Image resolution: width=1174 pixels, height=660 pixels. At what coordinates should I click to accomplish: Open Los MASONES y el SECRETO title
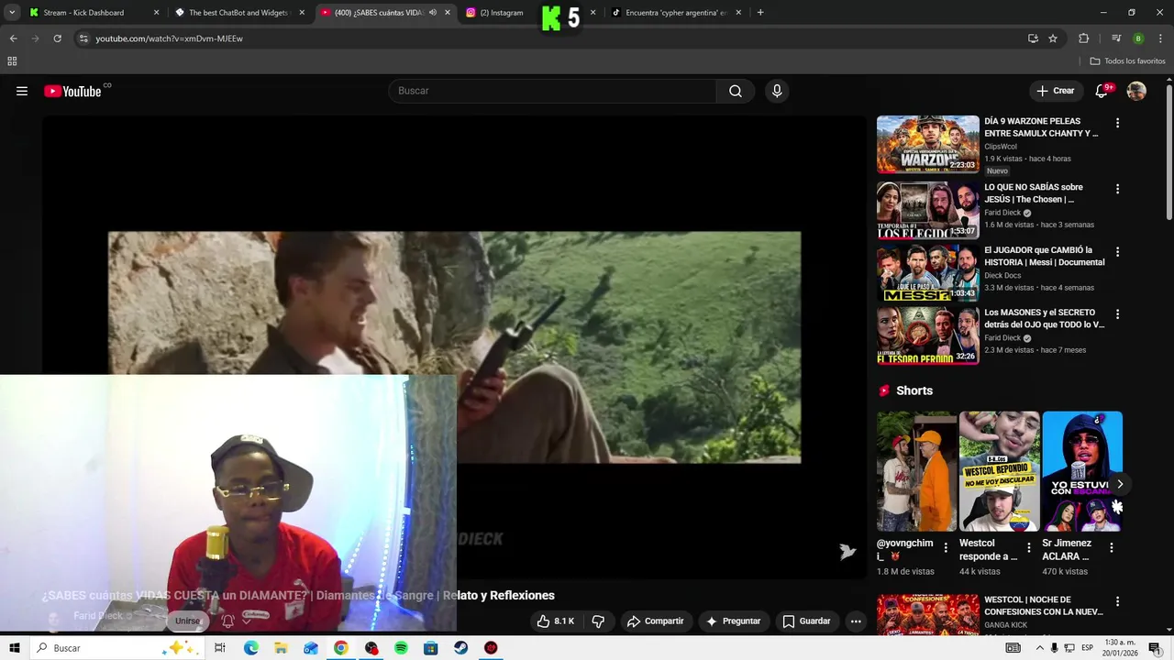[x=1045, y=318]
